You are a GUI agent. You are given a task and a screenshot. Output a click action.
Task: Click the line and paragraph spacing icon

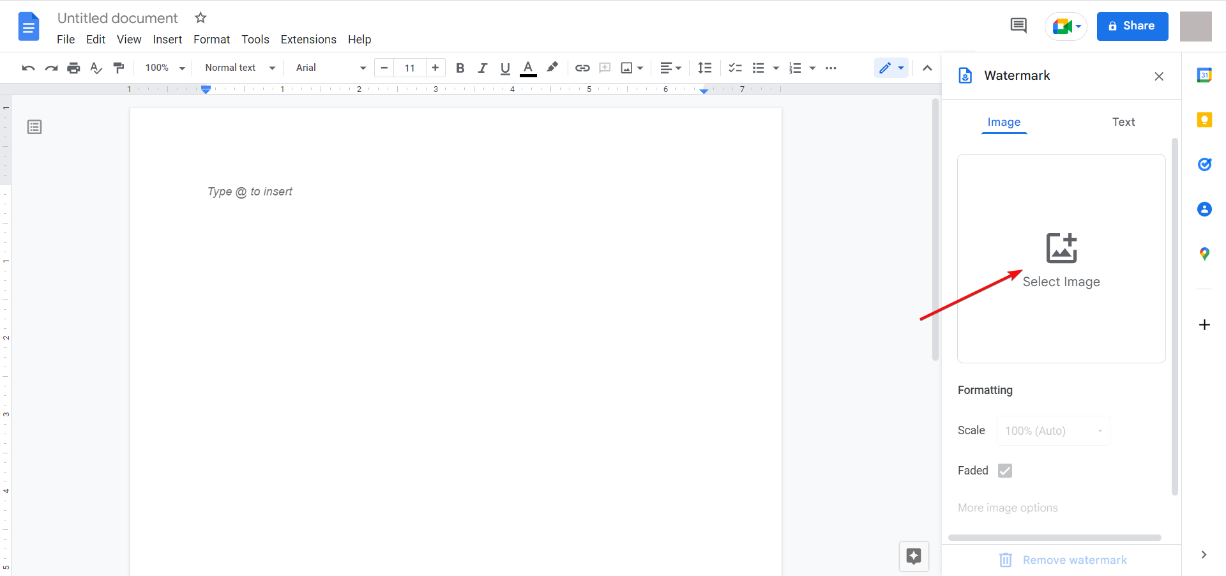click(705, 68)
